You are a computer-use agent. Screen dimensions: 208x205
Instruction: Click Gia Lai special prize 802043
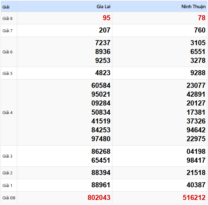pyautogui.click(x=99, y=198)
